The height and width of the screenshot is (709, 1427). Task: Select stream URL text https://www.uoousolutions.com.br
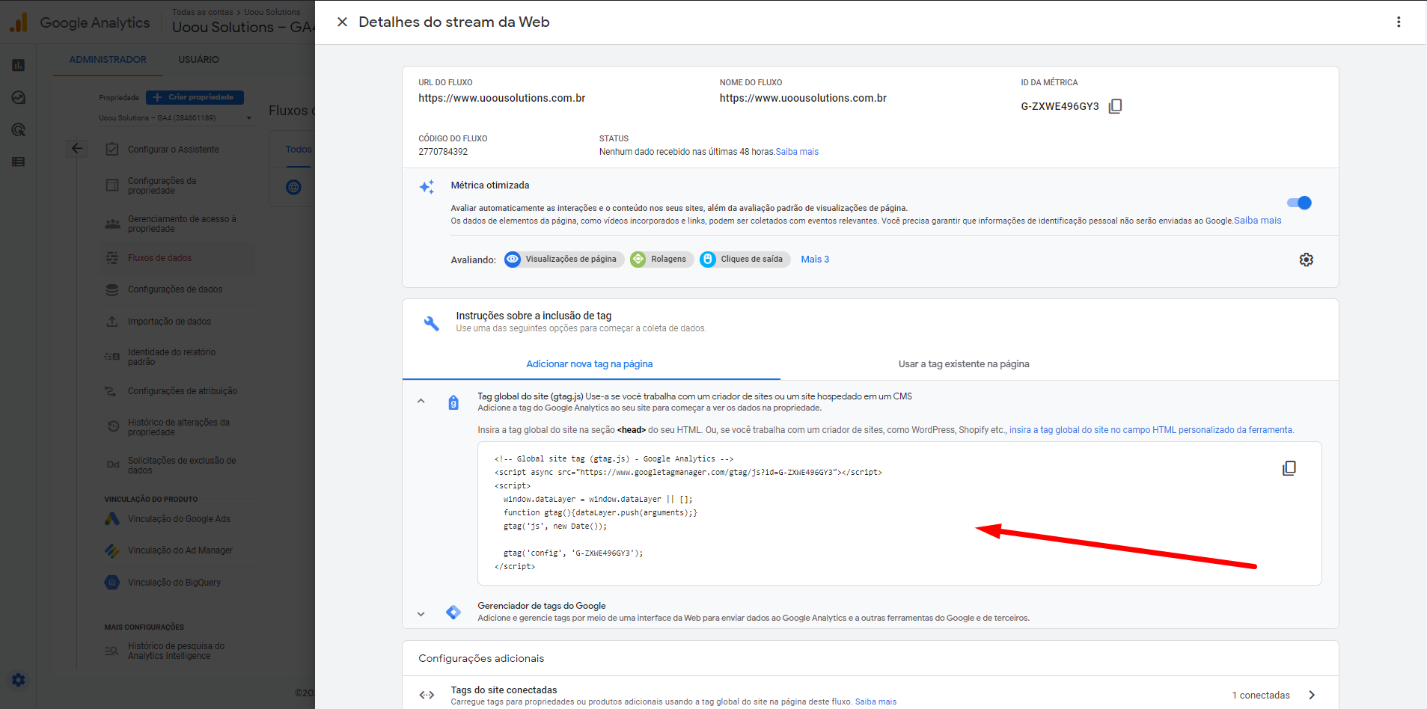501,98
